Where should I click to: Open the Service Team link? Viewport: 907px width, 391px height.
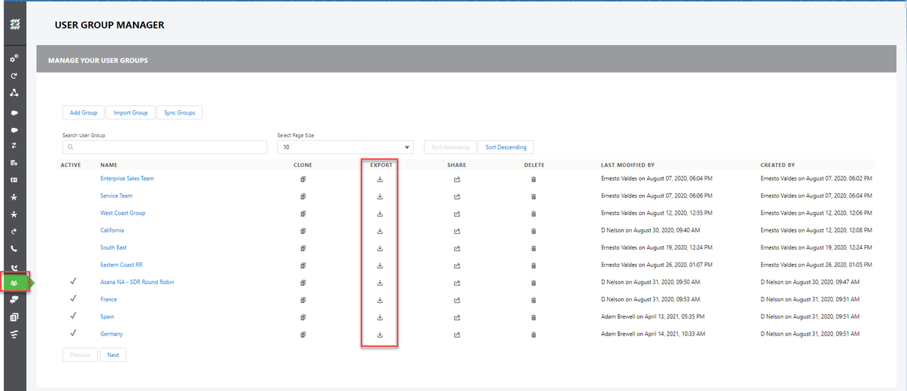point(117,195)
